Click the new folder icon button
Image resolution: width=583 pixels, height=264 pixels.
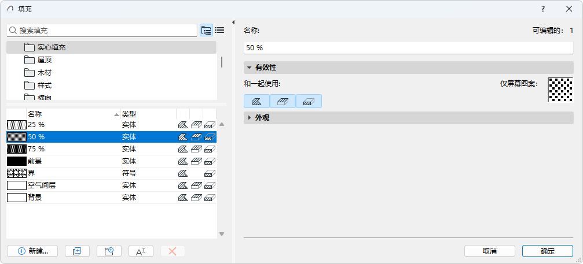[109, 251]
